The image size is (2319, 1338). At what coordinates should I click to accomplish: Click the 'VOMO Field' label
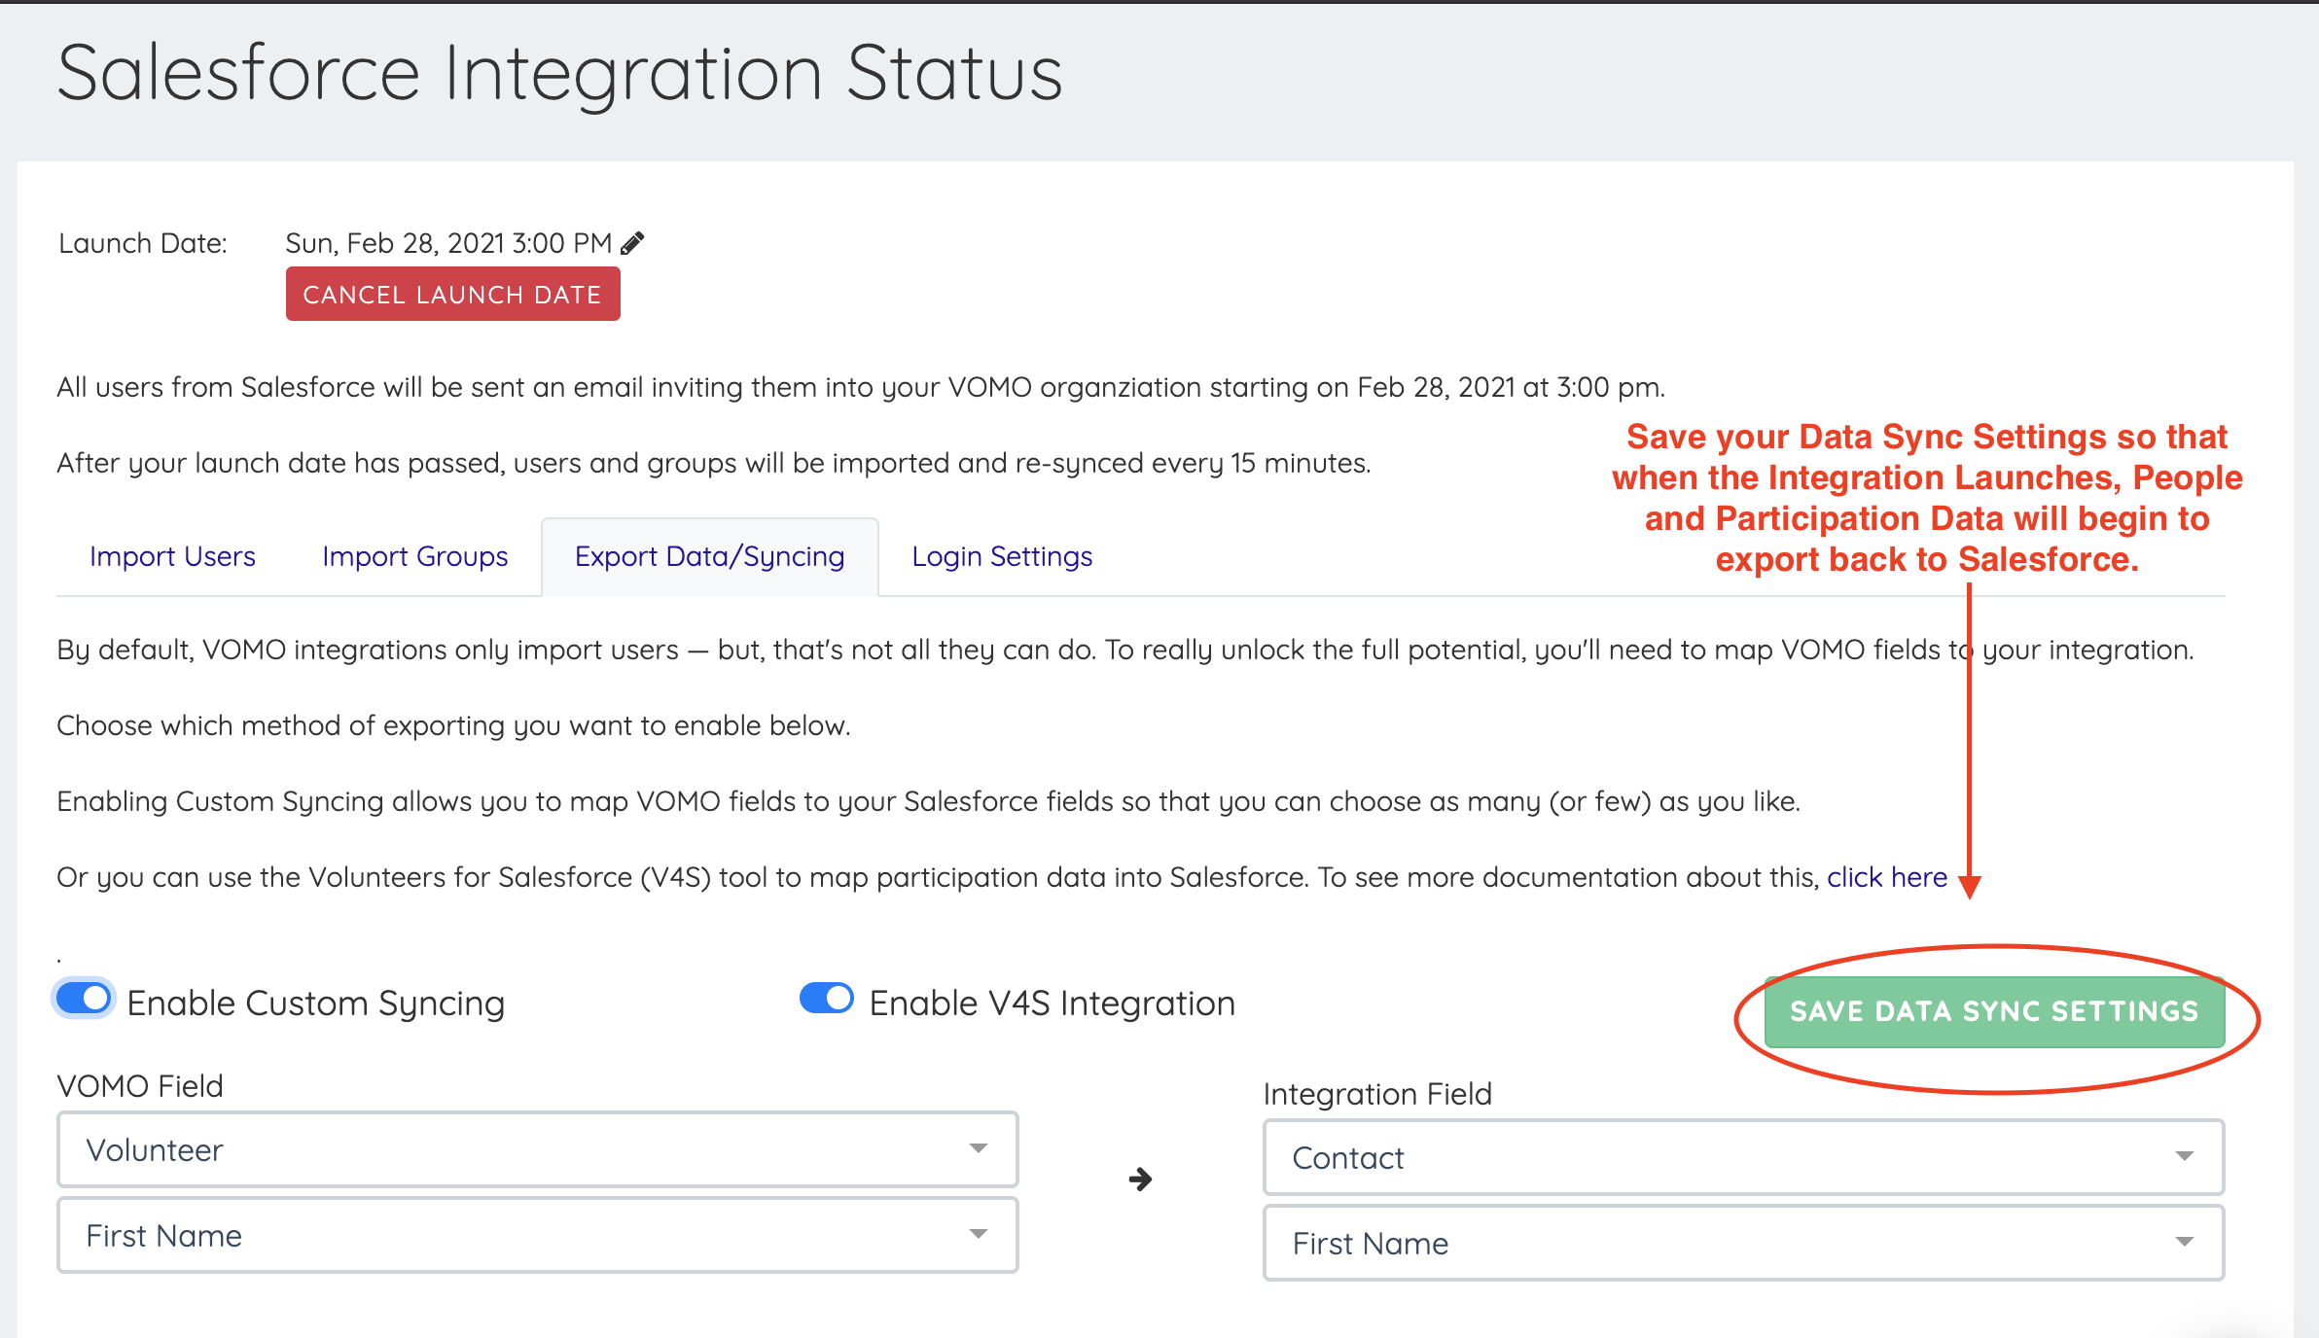[x=140, y=1086]
